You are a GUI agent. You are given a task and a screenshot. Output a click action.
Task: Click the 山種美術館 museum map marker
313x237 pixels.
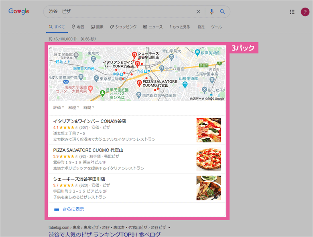coord(185,85)
